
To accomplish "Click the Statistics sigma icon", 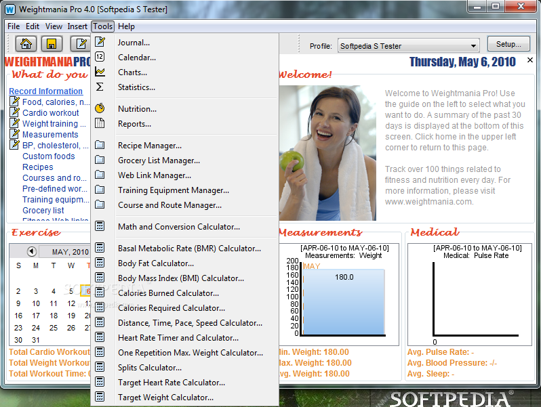I will click(100, 87).
